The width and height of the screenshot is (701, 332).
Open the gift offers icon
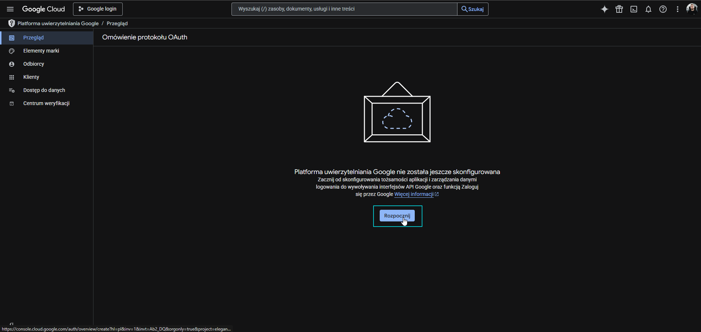point(619,9)
